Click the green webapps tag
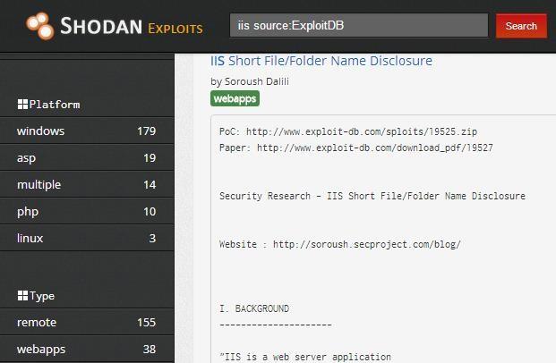This screenshot has width=556, height=363. [x=235, y=98]
